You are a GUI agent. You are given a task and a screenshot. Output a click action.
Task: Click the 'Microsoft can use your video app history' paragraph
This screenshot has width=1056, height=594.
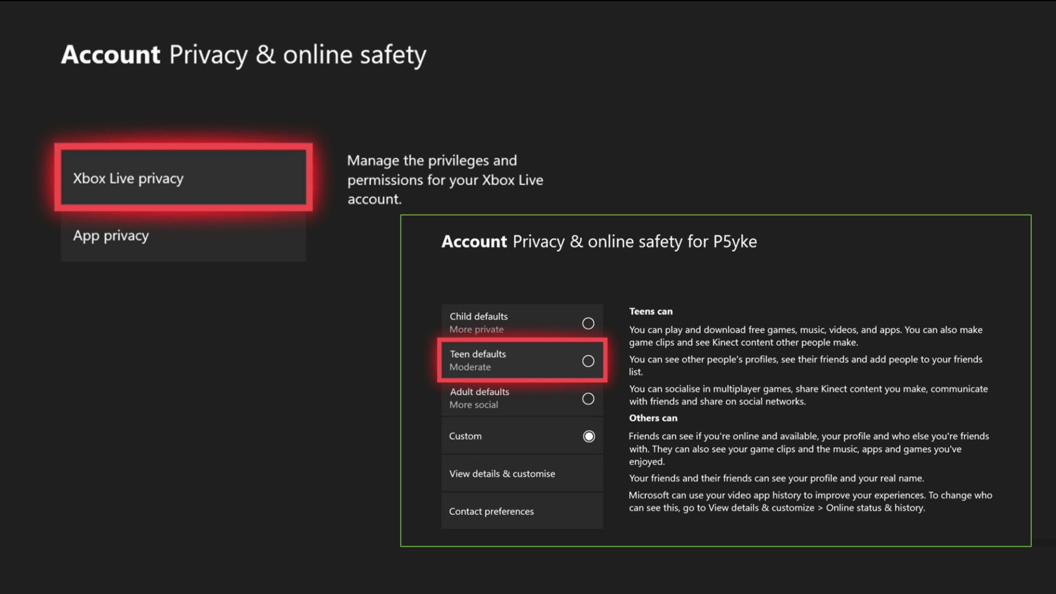click(811, 502)
